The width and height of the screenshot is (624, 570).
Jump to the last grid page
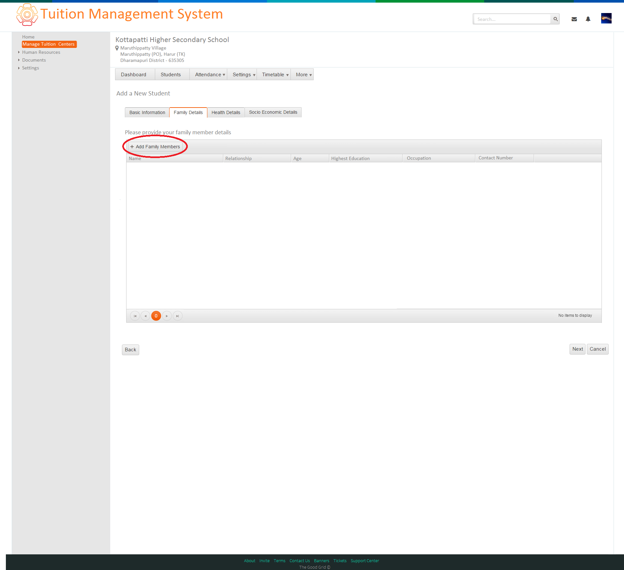click(177, 316)
